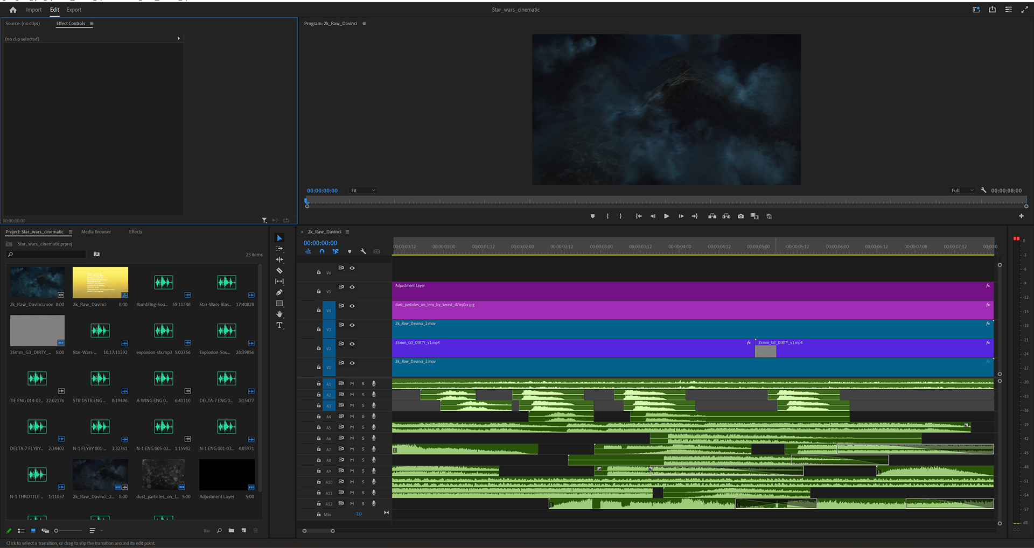The height and width of the screenshot is (548, 1034).
Task: Select the Track Select Forward tool
Action: tap(279, 249)
